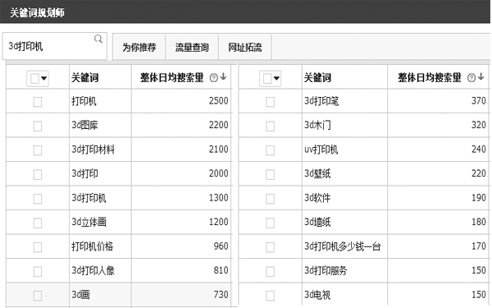Click the keyword 3d打印材料
492x308 pixels.
tap(93, 149)
